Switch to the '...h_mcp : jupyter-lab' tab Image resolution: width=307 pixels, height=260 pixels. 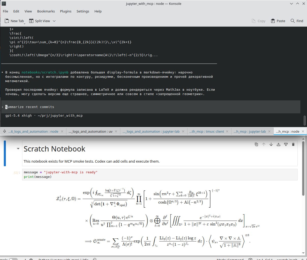click(250, 131)
